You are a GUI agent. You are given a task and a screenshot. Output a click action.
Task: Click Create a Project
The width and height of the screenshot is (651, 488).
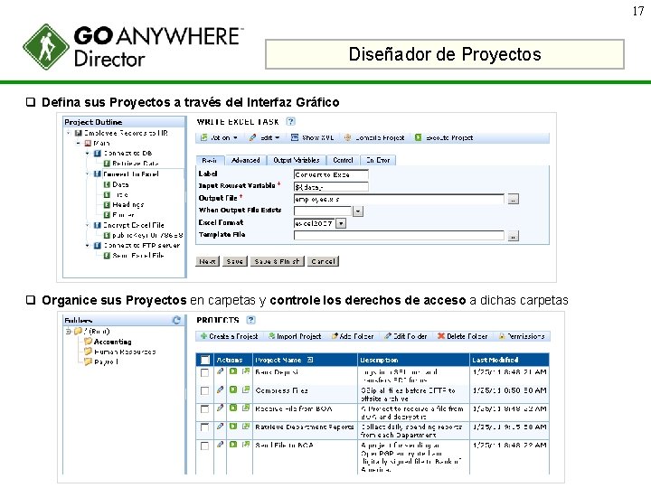[x=229, y=336]
